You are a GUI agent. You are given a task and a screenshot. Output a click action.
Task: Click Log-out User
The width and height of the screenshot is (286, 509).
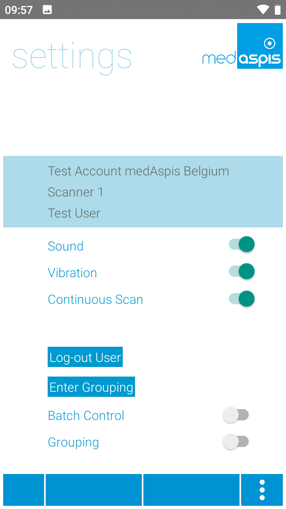(85, 357)
